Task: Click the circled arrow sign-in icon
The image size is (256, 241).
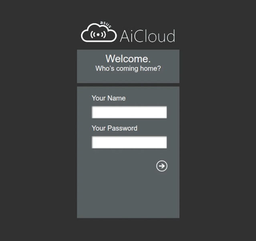Action: click(x=162, y=166)
